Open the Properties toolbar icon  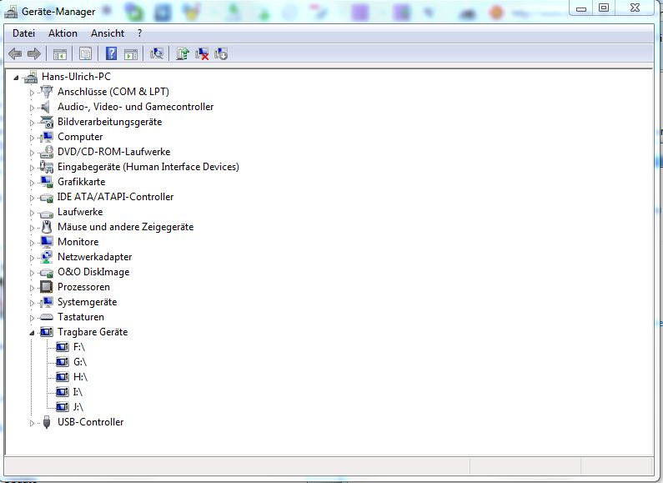pyautogui.click(x=85, y=54)
